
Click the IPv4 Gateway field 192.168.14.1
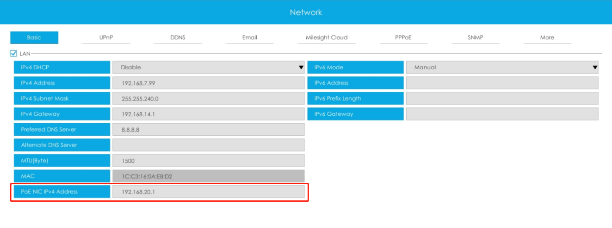208,114
